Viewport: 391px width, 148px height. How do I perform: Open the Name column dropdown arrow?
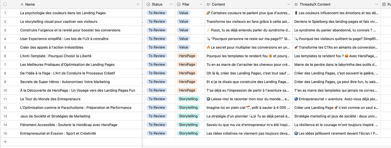[x=138, y=4]
